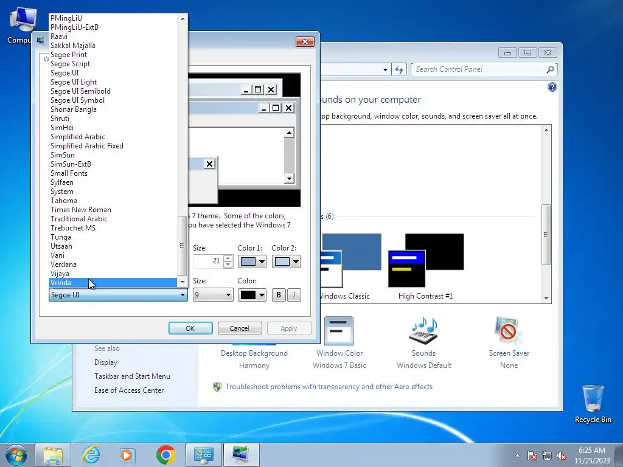Open Windows Explorer from the taskbar
This screenshot has height=467, width=623.
point(53,455)
